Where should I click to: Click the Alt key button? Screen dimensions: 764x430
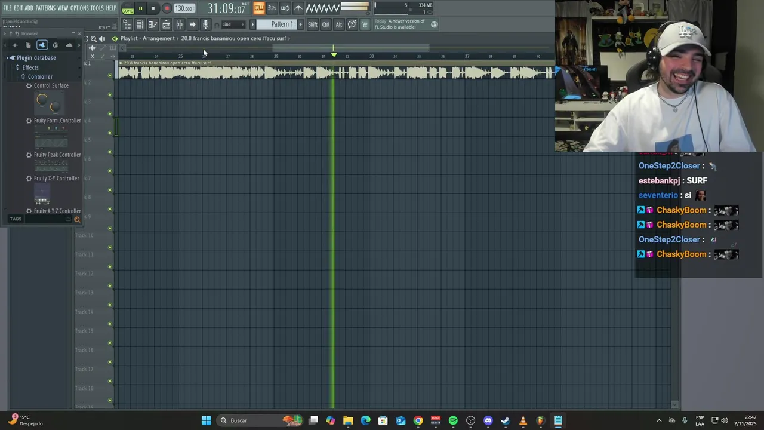click(x=339, y=24)
